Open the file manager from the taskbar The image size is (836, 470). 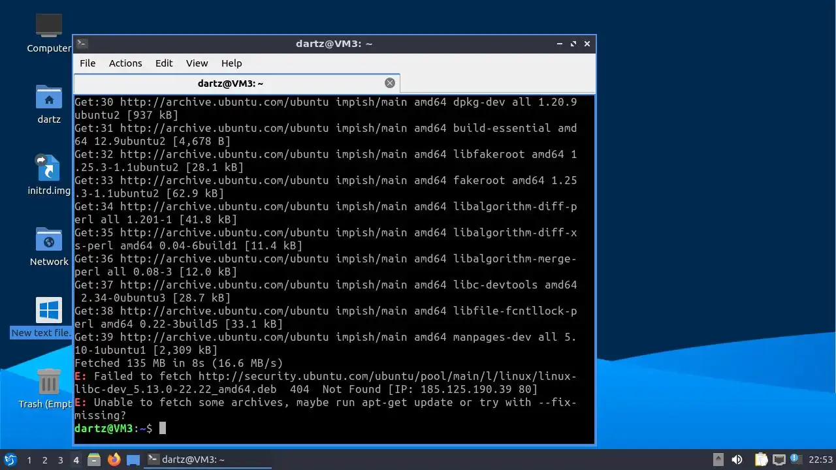pyautogui.click(x=94, y=460)
